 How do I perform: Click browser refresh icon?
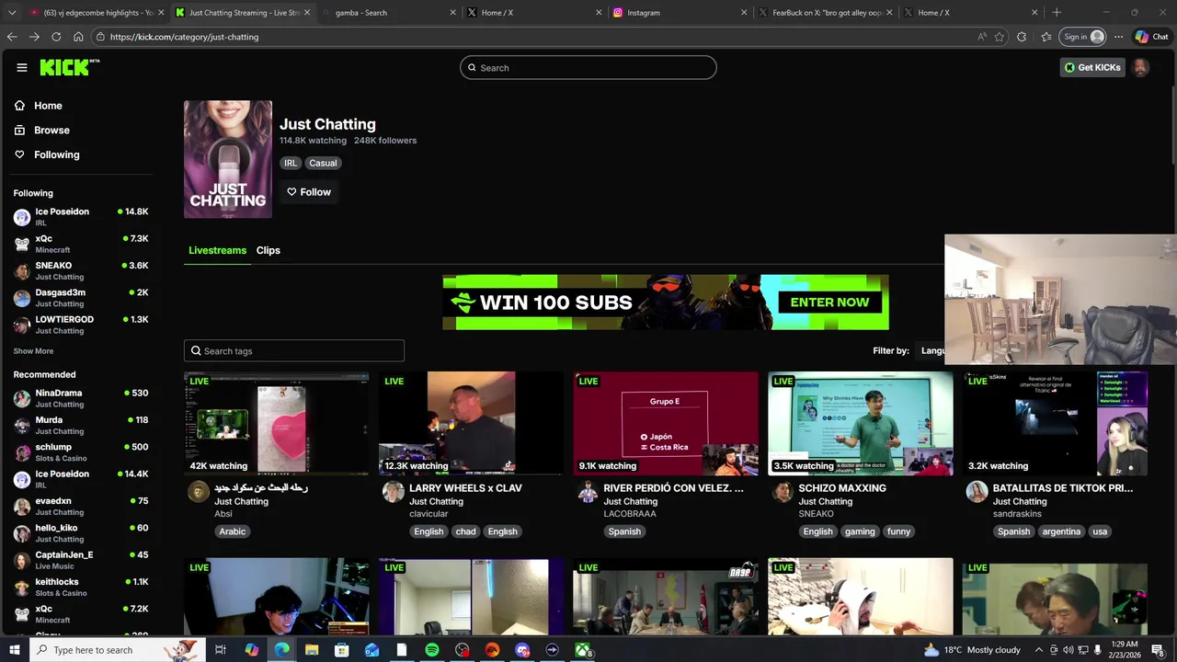coord(56,37)
